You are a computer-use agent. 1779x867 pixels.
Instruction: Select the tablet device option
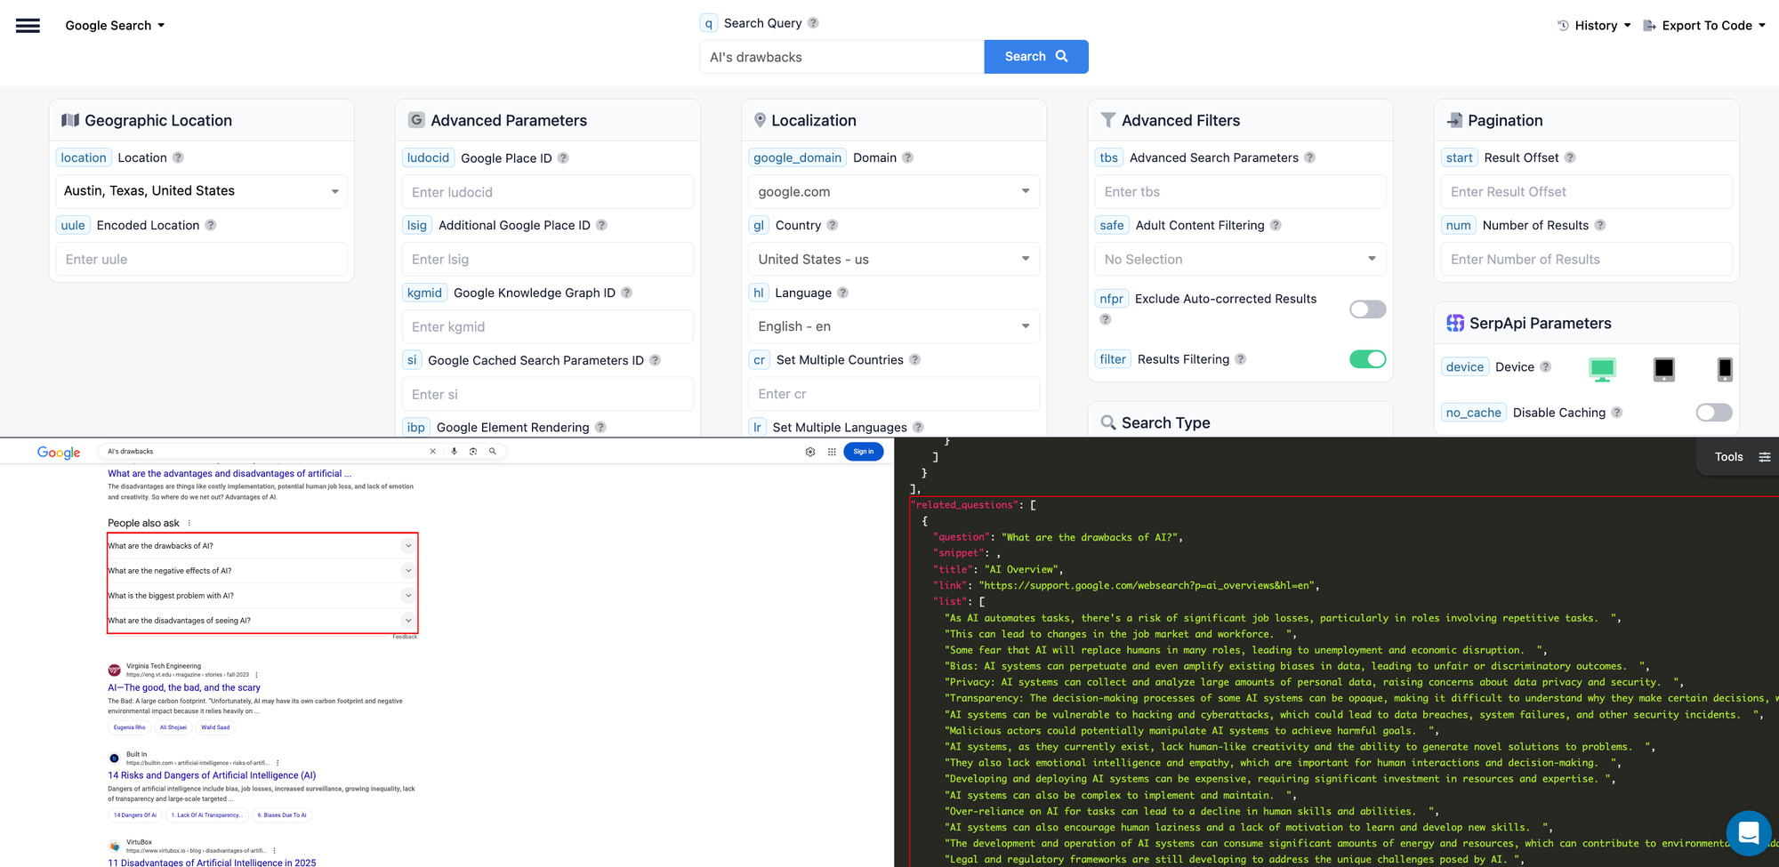coord(1664,368)
